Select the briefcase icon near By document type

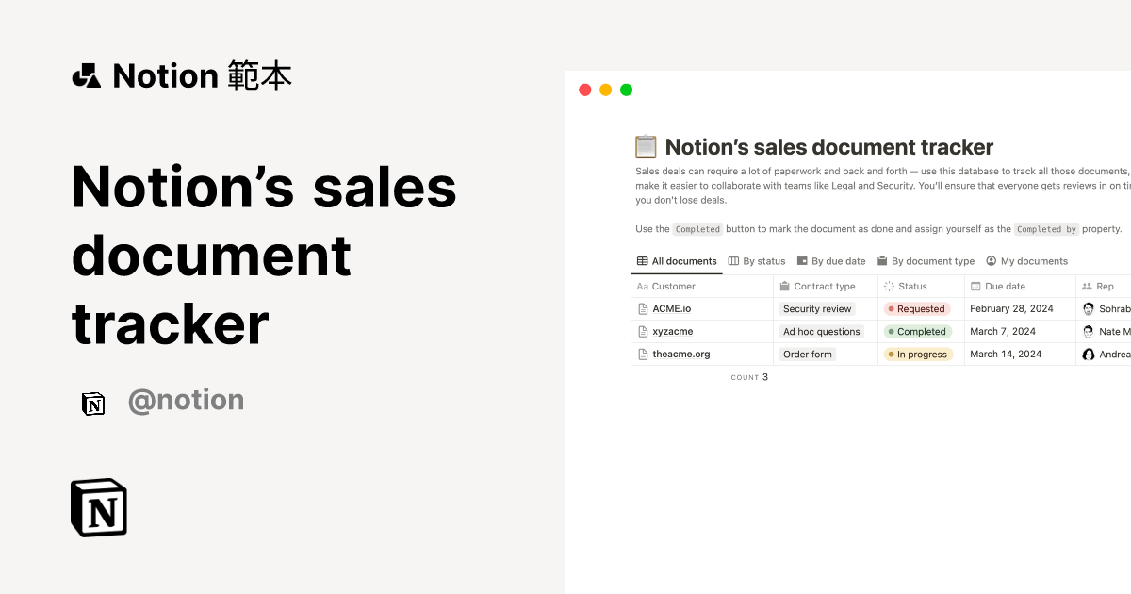coord(881,261)
